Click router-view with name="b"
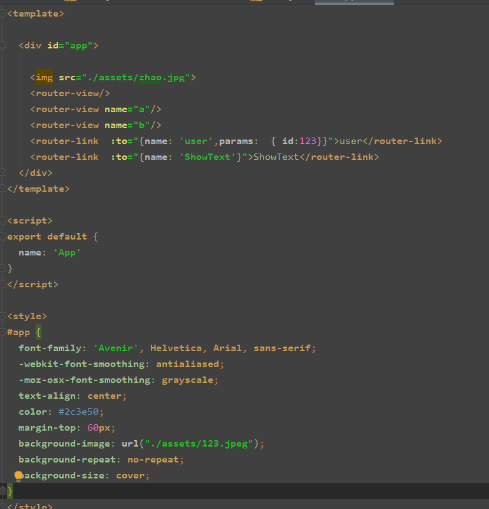This screenshot has height=509, width=489. point(96,125)
